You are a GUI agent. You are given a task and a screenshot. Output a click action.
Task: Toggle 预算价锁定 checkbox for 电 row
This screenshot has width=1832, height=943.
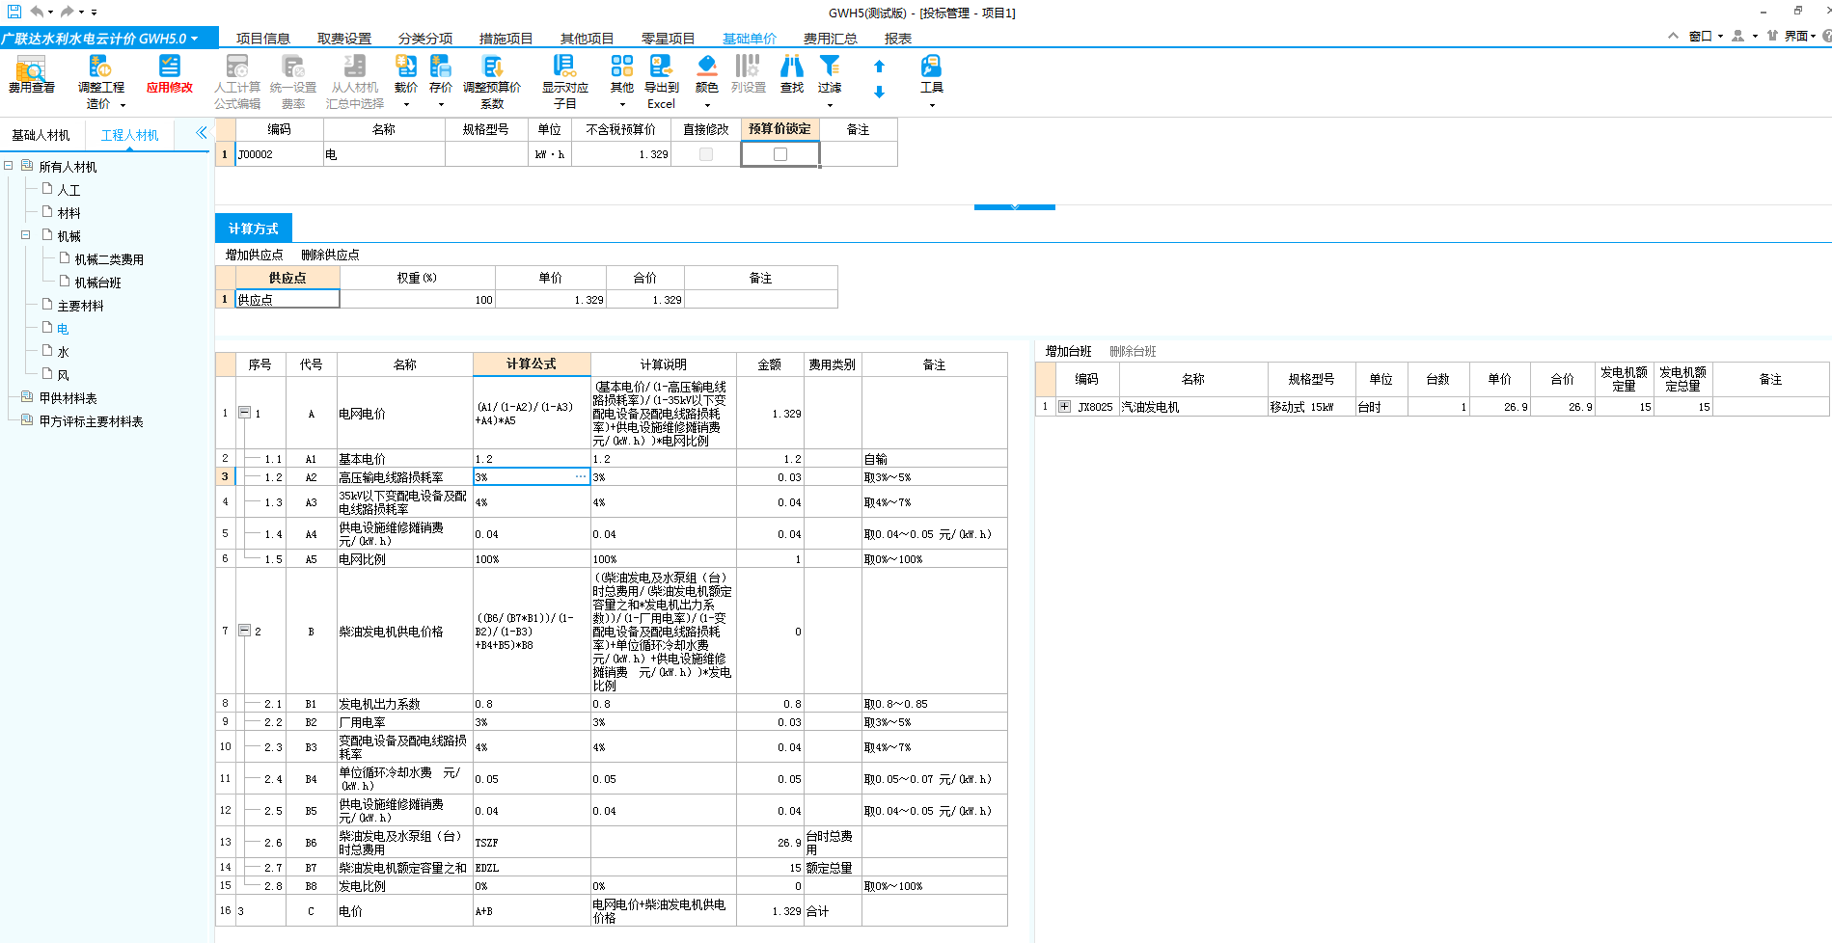(780, 154)
